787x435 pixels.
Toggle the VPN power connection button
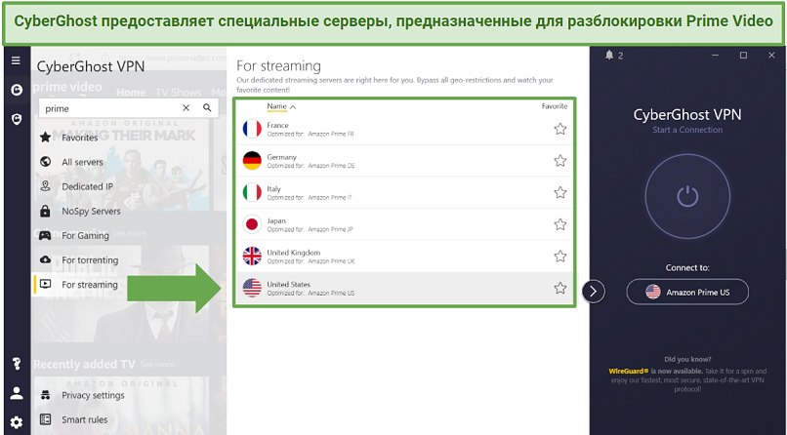click(687, 196)
